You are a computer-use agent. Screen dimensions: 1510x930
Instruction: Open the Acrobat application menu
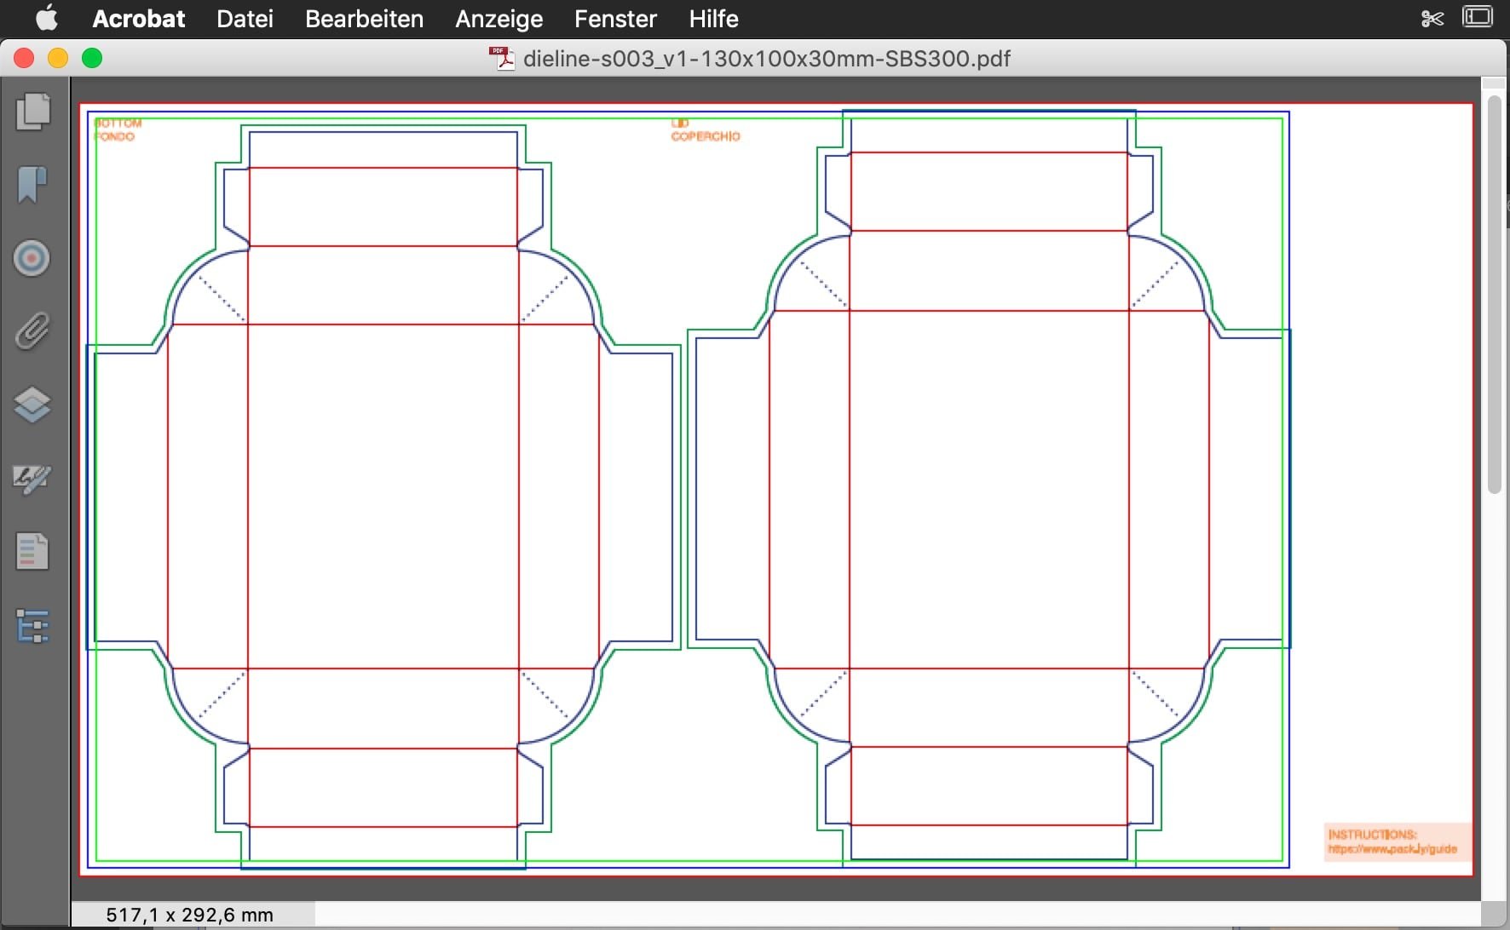pyautogui.click(x=138, y=19)
